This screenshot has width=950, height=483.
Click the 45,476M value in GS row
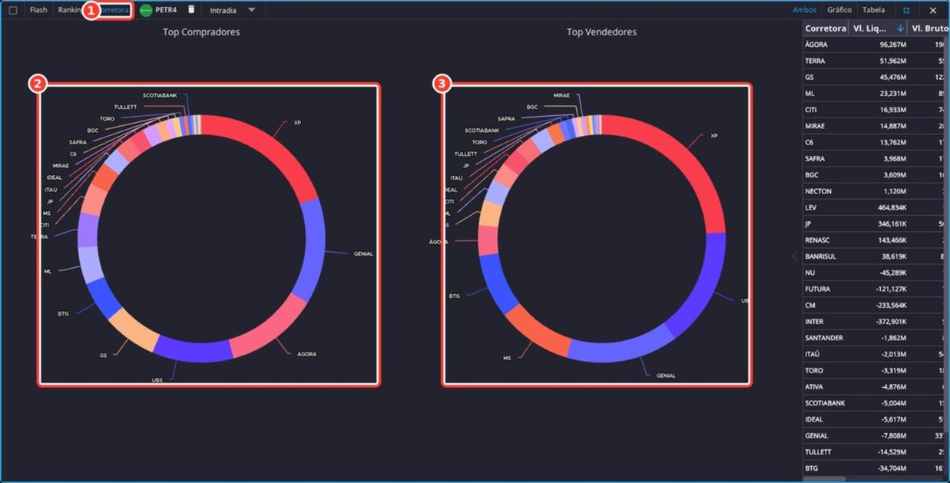893,77
